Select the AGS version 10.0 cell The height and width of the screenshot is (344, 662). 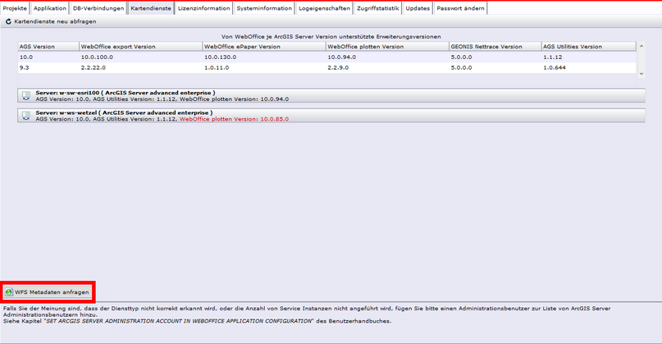click(x=48, y=57)
